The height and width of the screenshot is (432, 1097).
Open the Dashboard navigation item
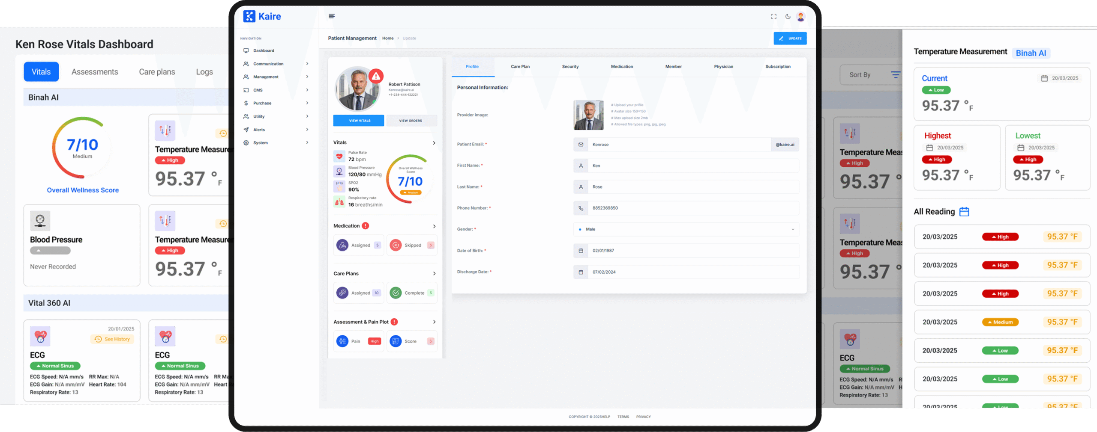coord(263,50)
